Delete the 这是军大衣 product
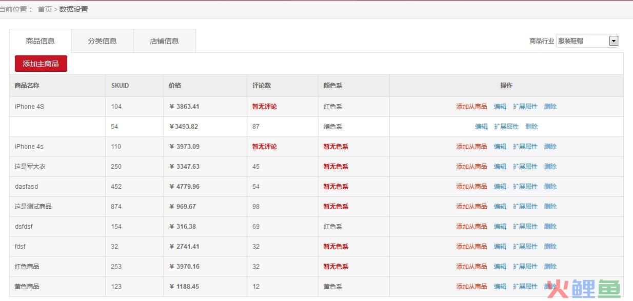633x301 pixels. point(550,167)
